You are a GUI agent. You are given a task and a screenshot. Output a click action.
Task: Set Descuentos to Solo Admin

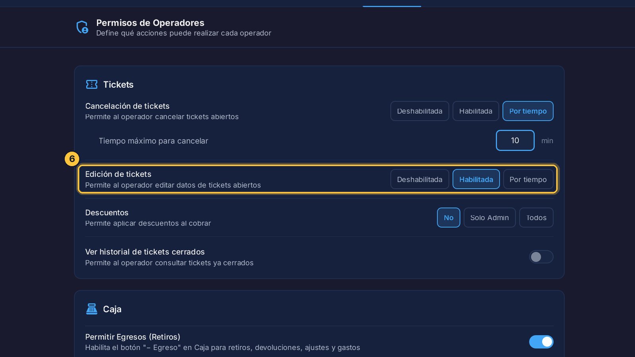[489, 218]
